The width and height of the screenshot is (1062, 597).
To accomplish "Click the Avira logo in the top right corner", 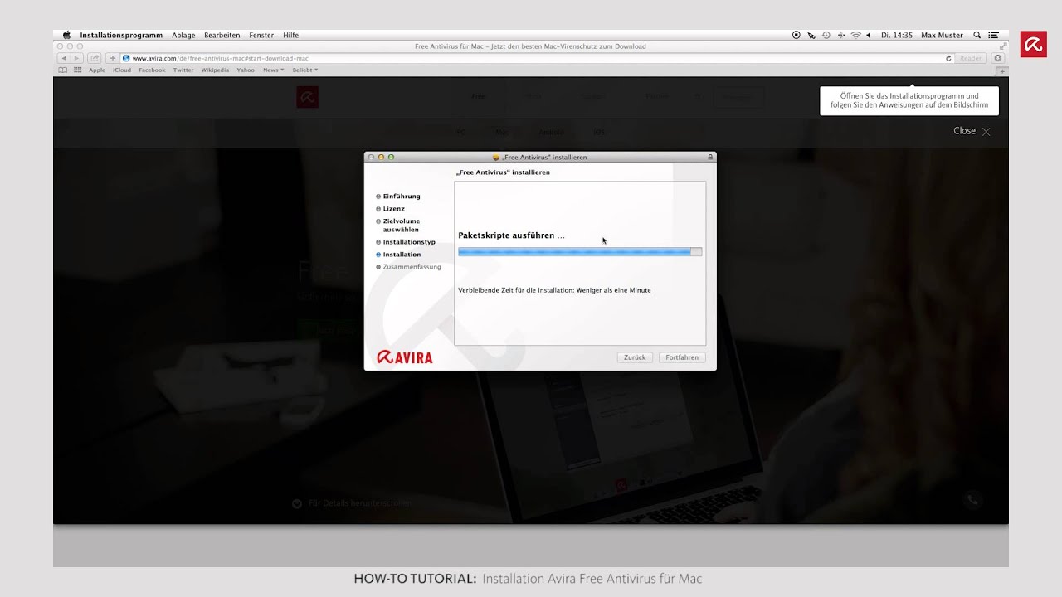I will click(1034, 44).
